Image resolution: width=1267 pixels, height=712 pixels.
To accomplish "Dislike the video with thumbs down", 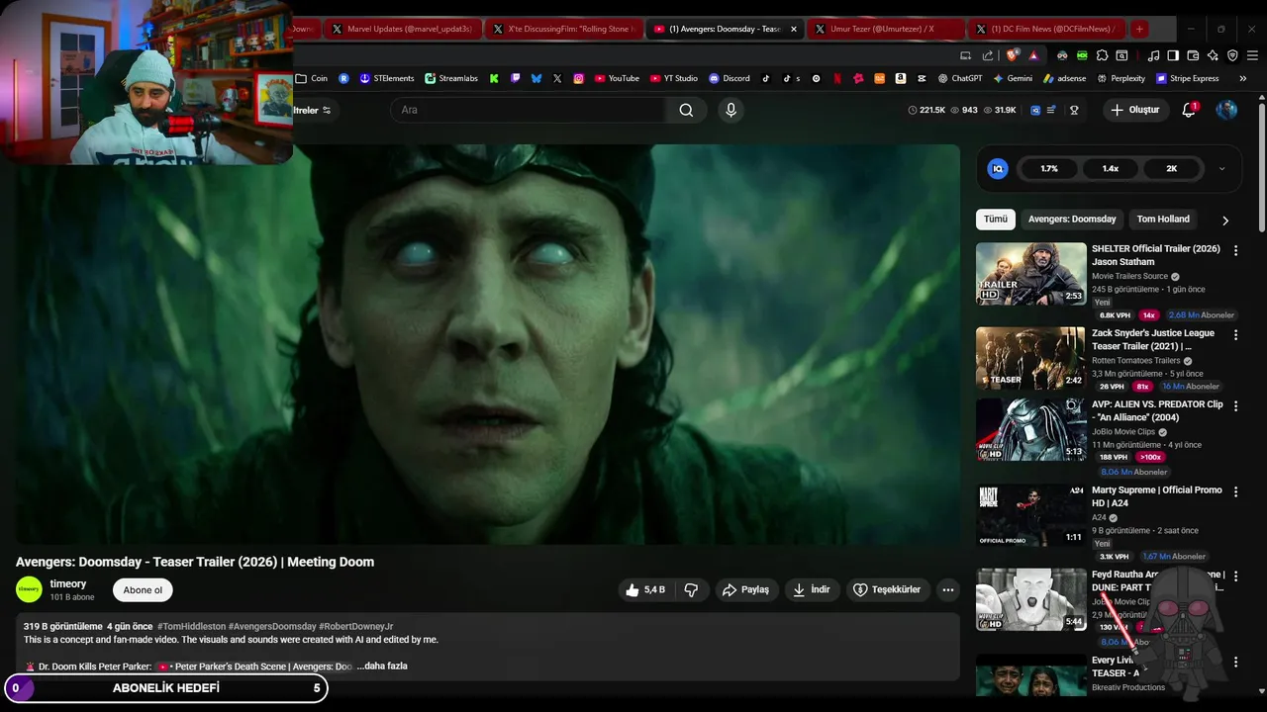I will pyautogui.click(x=691, y=590).
